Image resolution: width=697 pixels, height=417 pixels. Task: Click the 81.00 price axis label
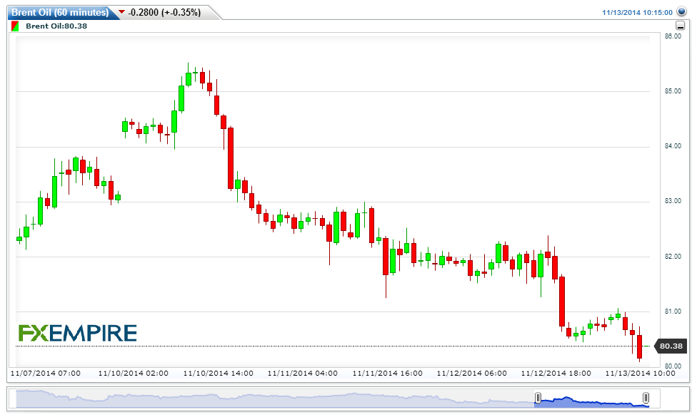coord(673,312)
